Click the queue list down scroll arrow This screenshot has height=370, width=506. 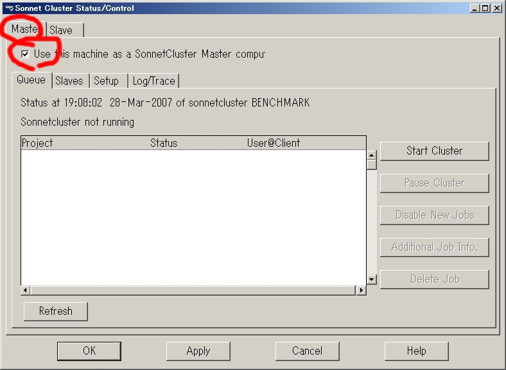tap(372, 280)
